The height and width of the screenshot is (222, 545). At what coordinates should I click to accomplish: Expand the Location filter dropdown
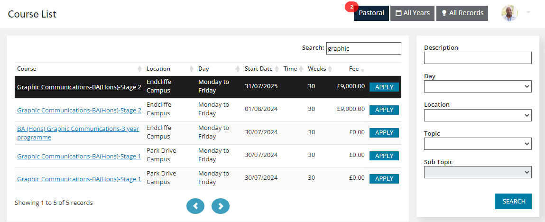coord(478,115)
